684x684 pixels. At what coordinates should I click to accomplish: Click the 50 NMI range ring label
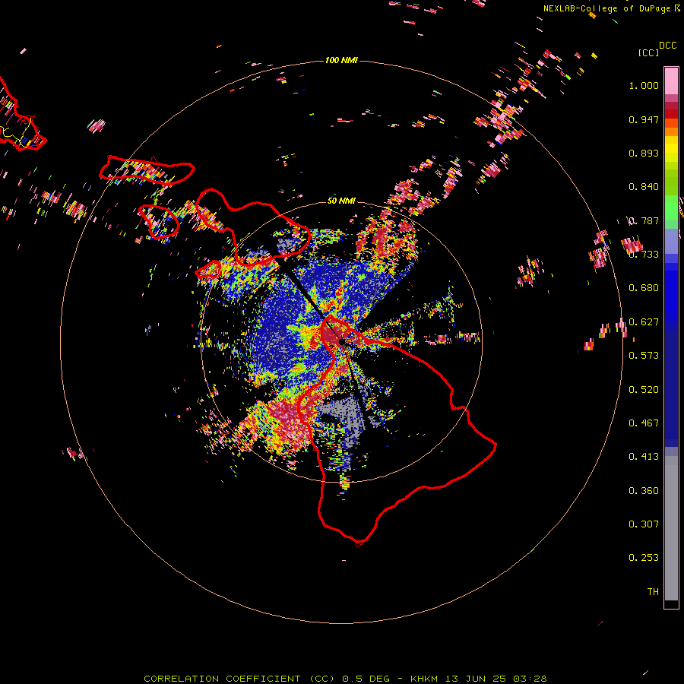point(341,201)
